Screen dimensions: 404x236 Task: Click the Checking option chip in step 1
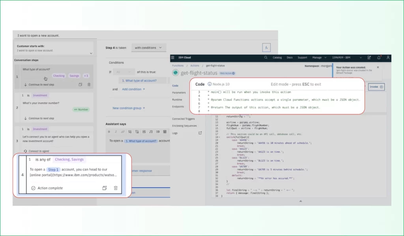click(59, 76)
